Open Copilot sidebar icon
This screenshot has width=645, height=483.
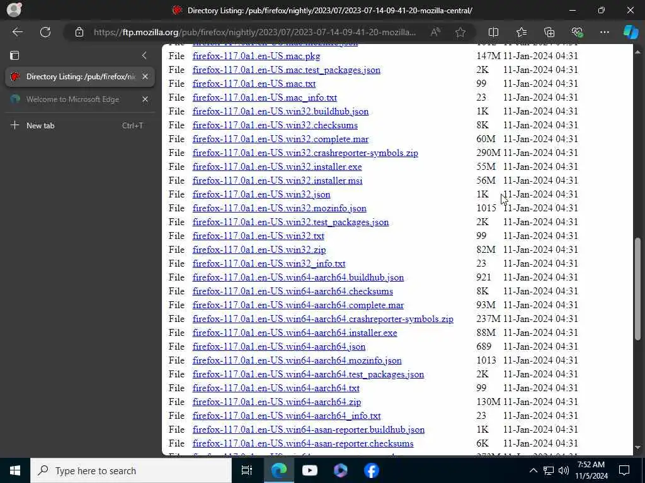coord(631,32)
